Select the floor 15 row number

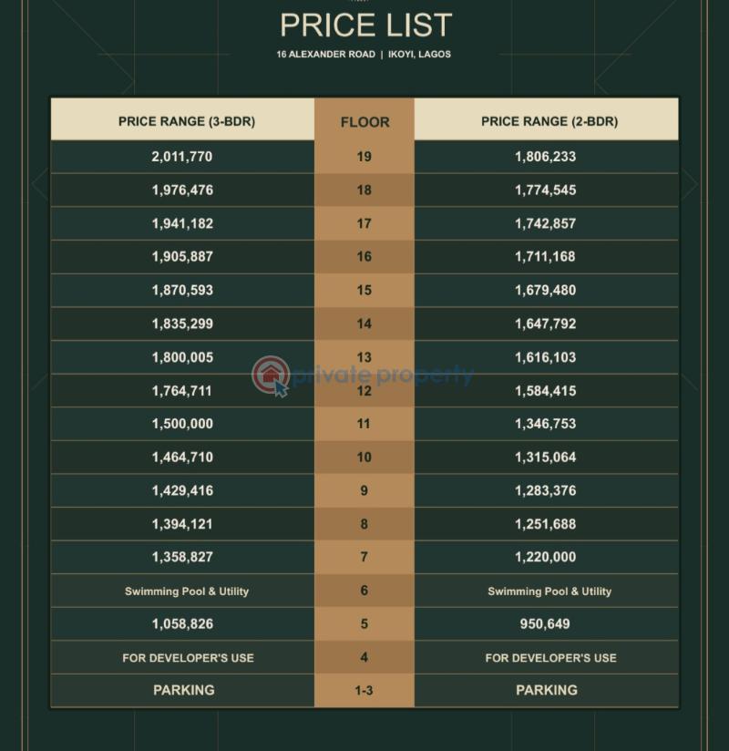(x=364, y=290)
